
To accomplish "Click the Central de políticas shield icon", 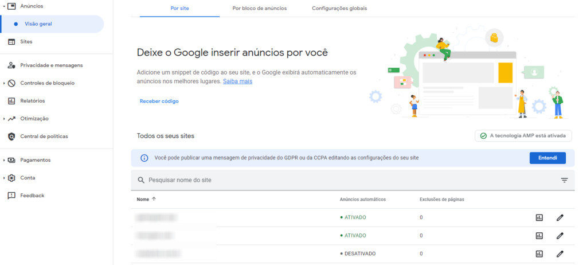I will click(x=11, y=137).
